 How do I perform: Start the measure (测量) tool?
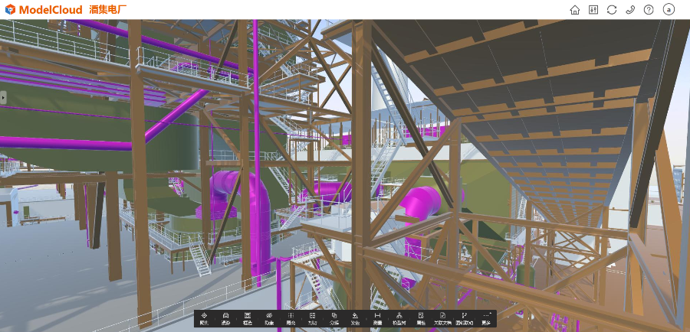[x=377, y=318]
